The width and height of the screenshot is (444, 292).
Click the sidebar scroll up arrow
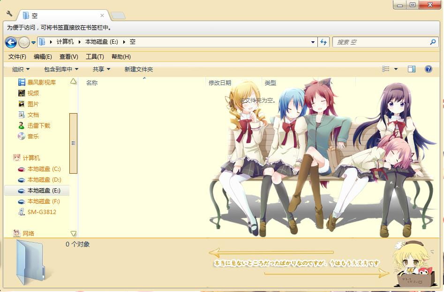73,82
